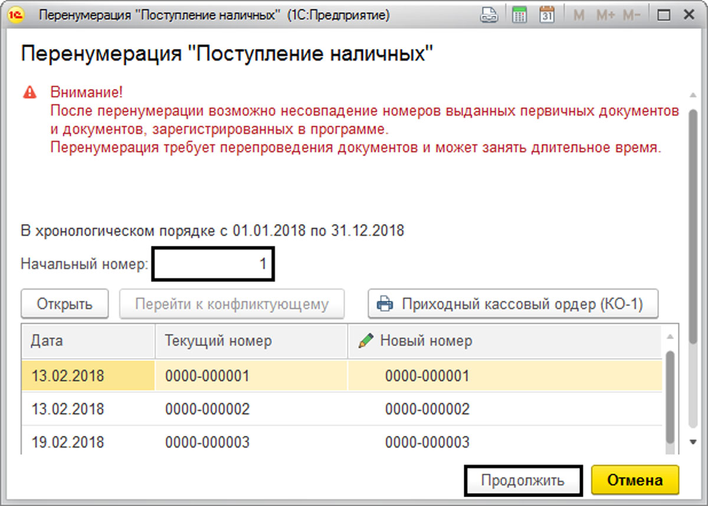Maximize the Перенумерация window
This screenshot has height=506, width=708.
coord(664,15)
